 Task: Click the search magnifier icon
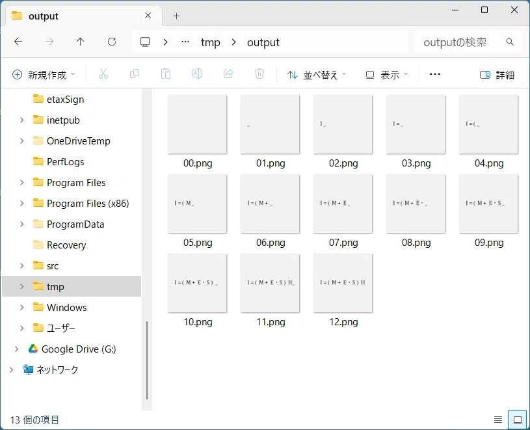coord(510,42)
